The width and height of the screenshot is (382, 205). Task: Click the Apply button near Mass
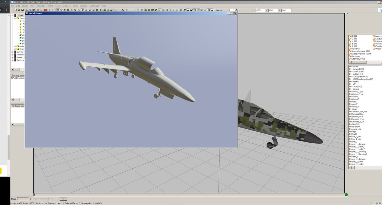[x=63, y=199]
